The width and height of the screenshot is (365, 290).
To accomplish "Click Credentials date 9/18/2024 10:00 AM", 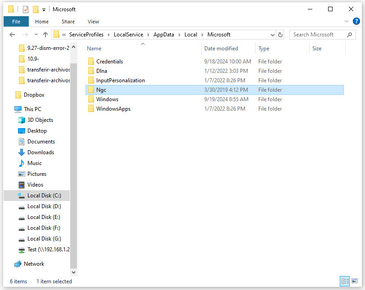I will (x=227, y=62).
